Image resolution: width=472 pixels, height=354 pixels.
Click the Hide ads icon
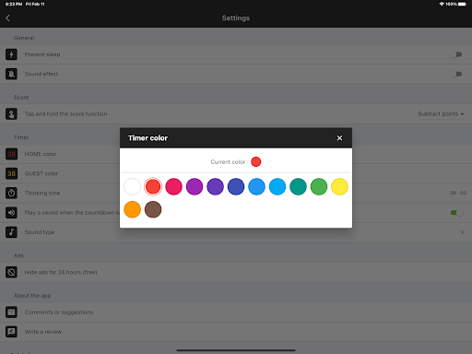point(11,272)
